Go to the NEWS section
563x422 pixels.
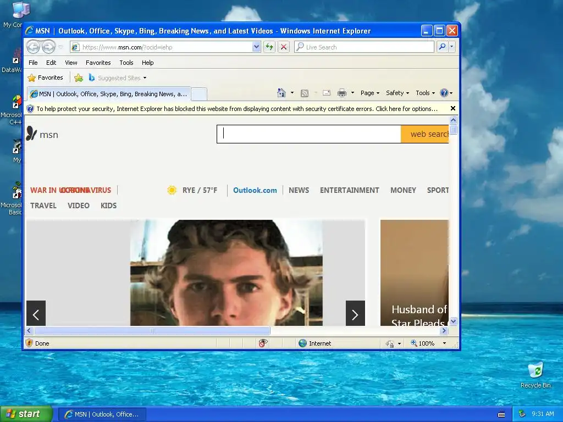click(x=299, y=190)
